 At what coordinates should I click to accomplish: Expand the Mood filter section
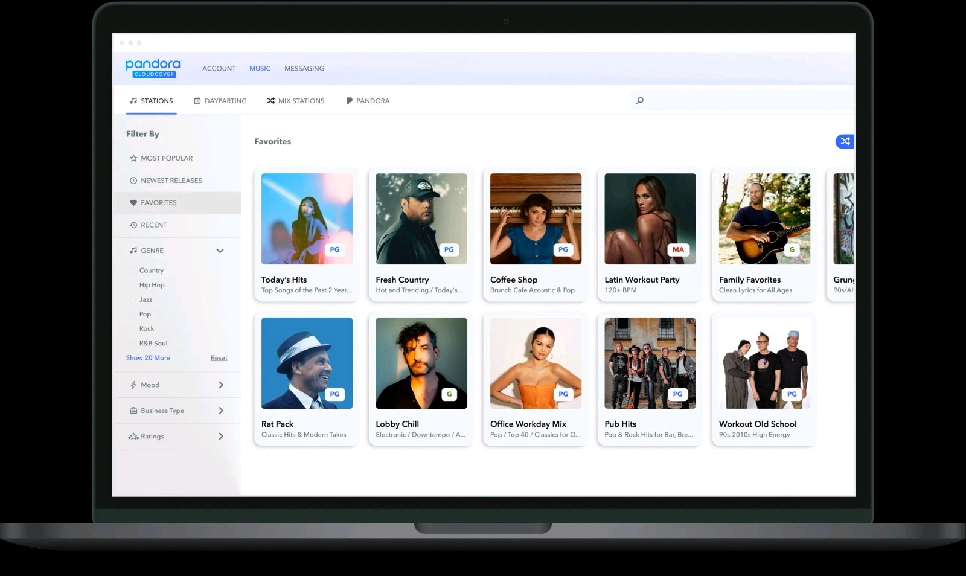(x=220, y=385)
